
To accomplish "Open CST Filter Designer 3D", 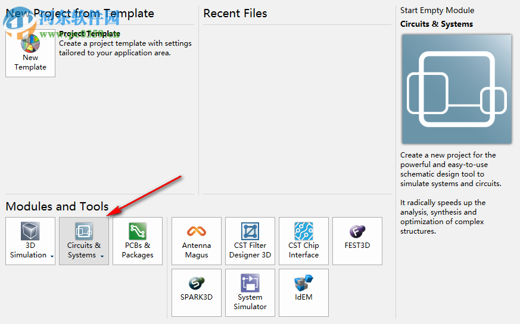I will (x=250, y=241).
